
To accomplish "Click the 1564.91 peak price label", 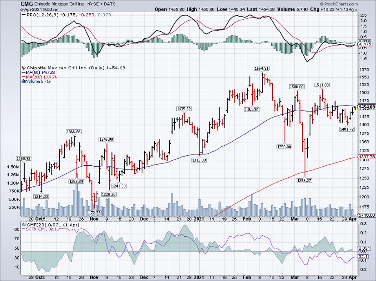I will [262, 68].
